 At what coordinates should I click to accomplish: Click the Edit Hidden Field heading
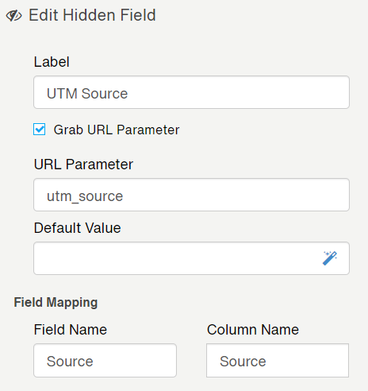[x=92, y=15]
